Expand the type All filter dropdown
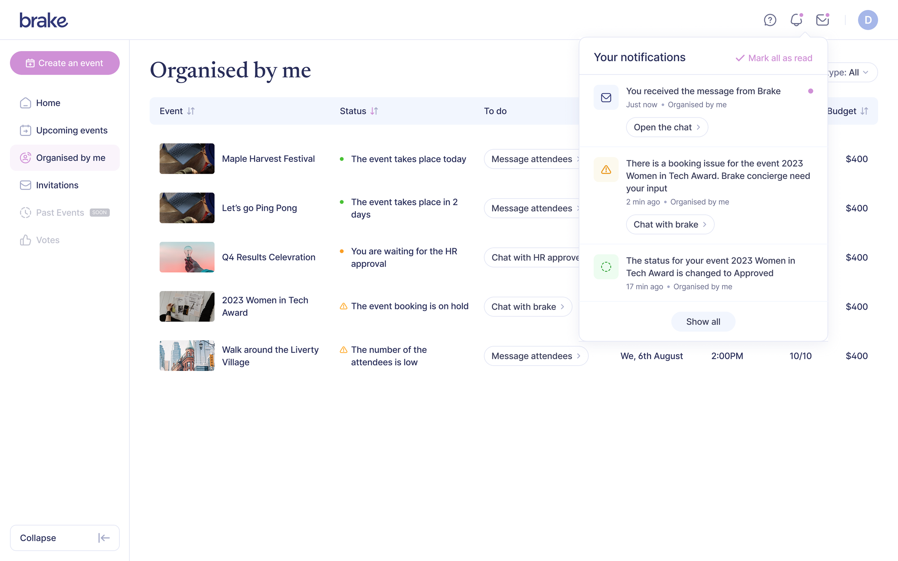 point(852,72)
